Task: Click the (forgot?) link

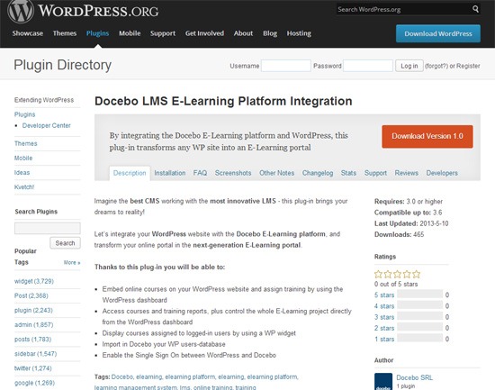Action: click(436, 66)
